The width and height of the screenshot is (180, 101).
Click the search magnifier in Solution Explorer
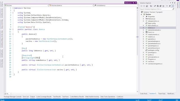(173, 9)
